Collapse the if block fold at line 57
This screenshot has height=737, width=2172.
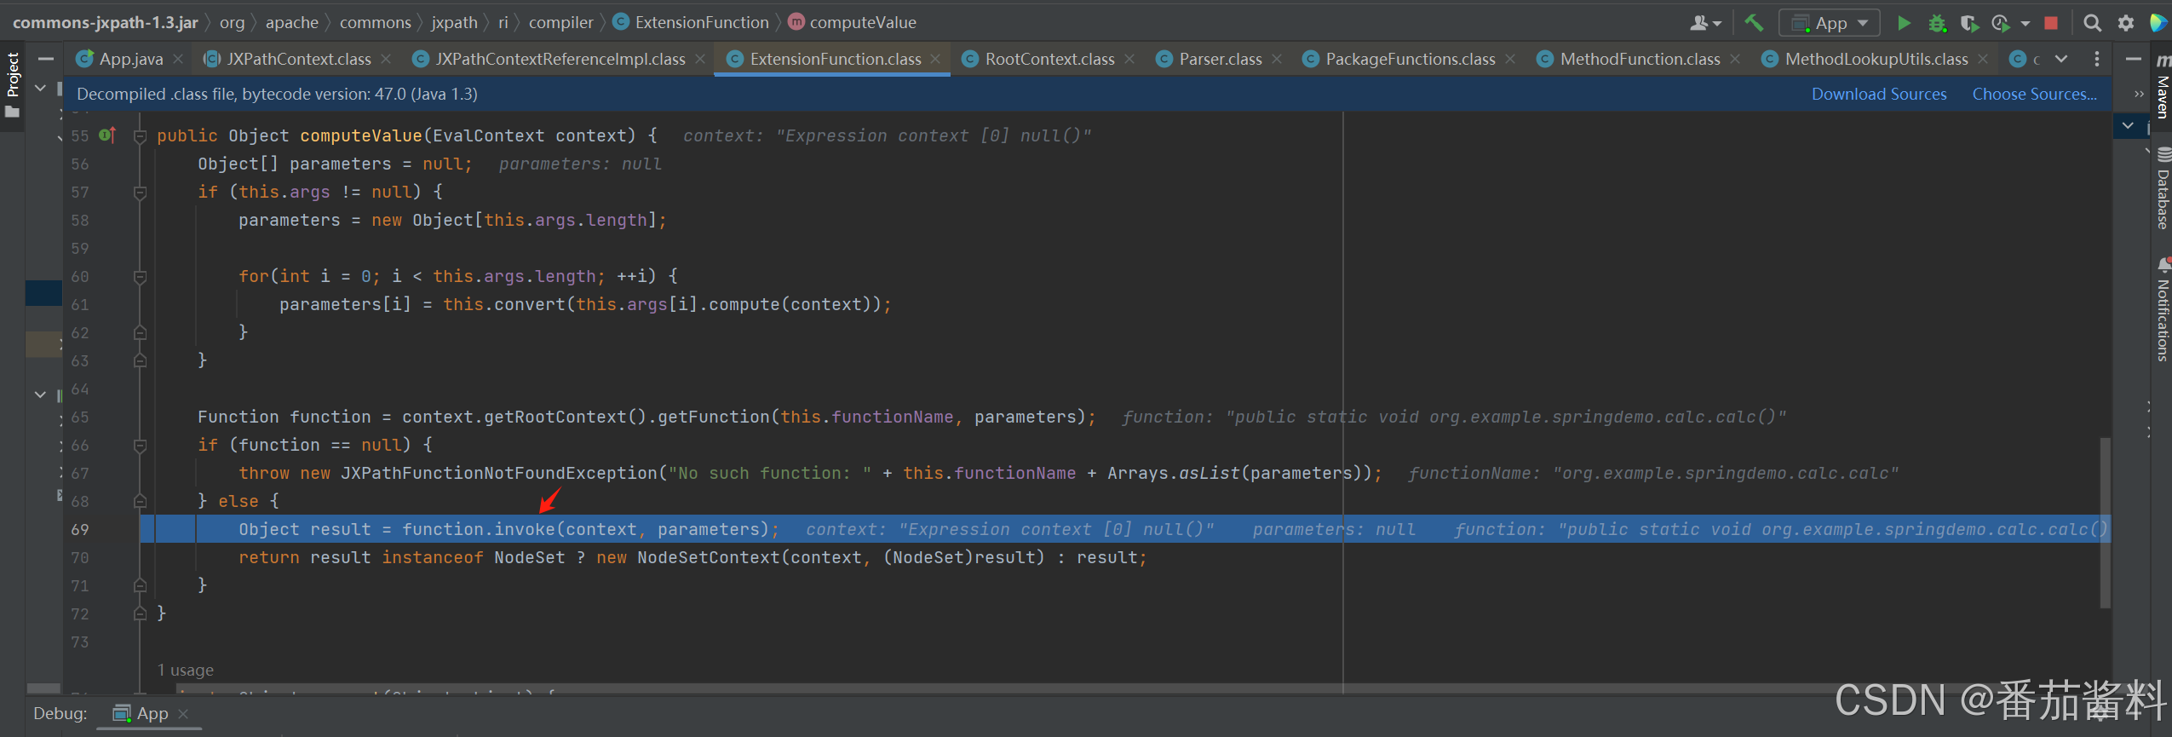[141, 192]
